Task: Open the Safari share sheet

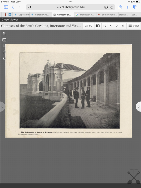Action: pos(120,7)
